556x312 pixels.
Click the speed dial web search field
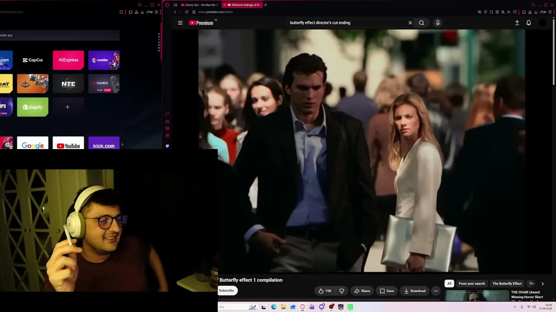coord(60,35)
